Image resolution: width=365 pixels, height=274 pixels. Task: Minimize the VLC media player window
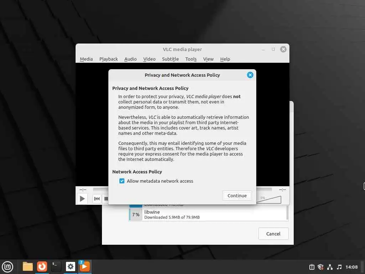(x=263, y=49)
